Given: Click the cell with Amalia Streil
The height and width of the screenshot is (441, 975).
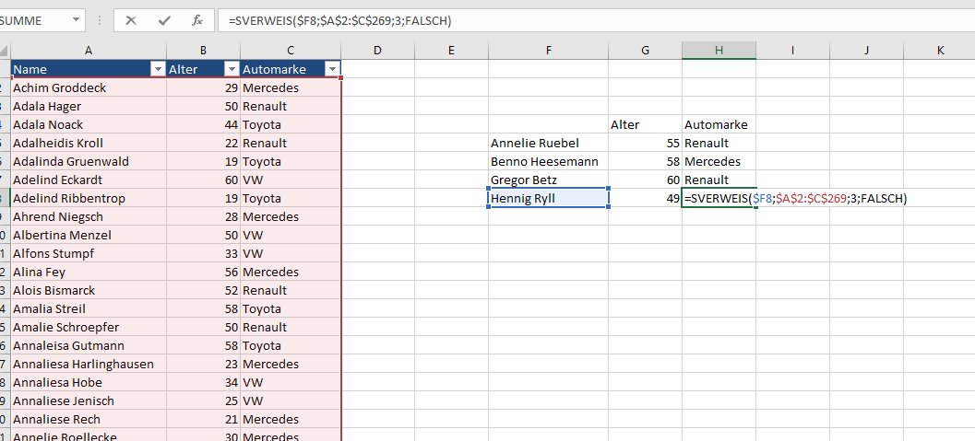Looking at the screenshot, I should [89, 308].
